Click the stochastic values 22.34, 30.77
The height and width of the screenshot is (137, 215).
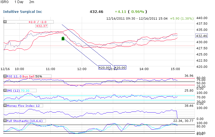(183, 121)
